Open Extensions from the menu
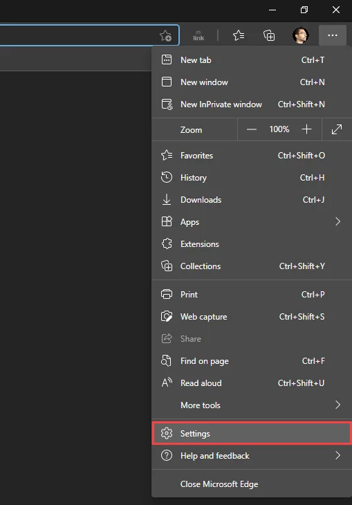This screenshot has width=352, height=505. tap(252, 244)
